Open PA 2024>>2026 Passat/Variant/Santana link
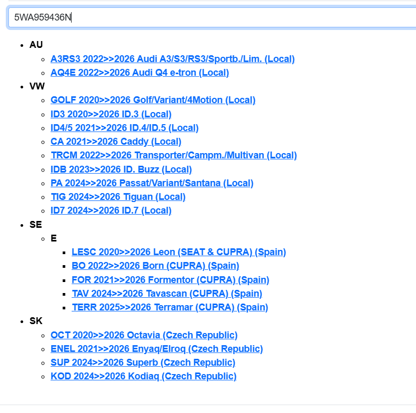Screen dimensions: 416x413 click(x=152, y=183)
